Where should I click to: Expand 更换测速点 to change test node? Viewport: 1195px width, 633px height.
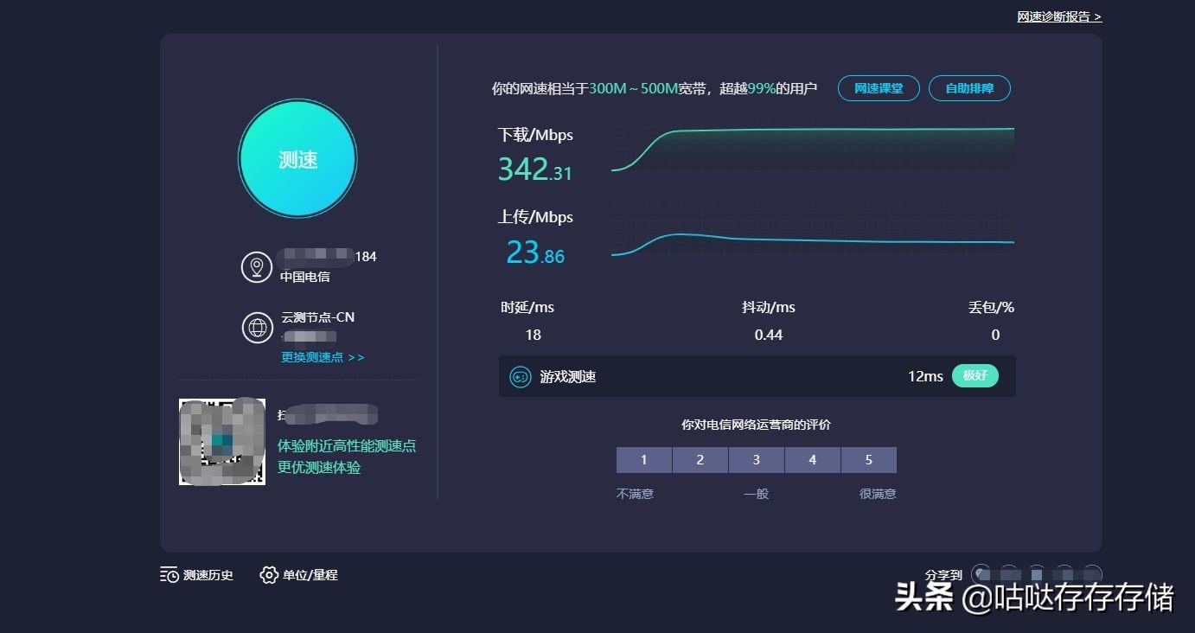[322, 356]
